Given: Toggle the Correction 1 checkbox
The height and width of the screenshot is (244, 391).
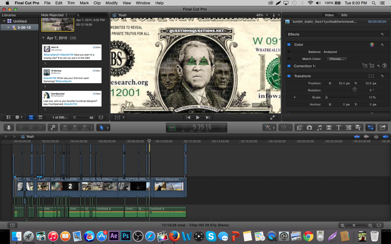Looking at the screenshot, I should click(289, 66).
